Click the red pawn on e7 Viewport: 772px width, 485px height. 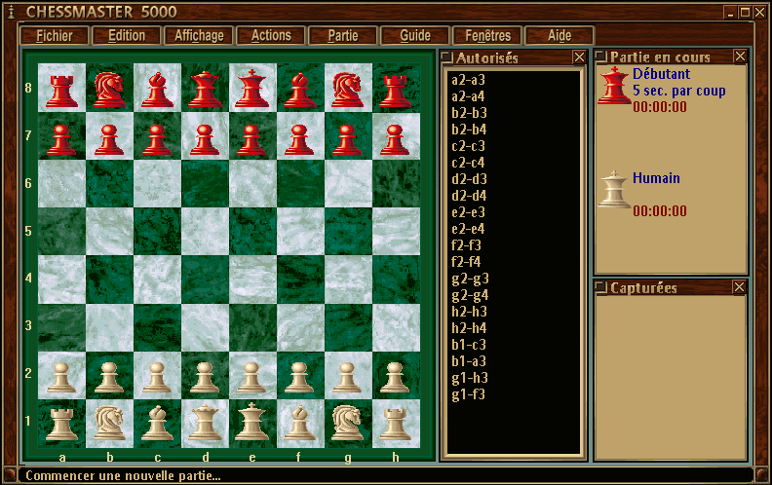(x=251, y=139)
